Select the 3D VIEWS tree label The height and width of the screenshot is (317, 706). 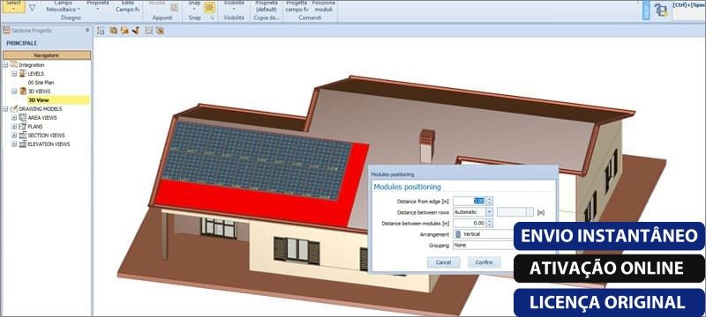tap(39, 92)
